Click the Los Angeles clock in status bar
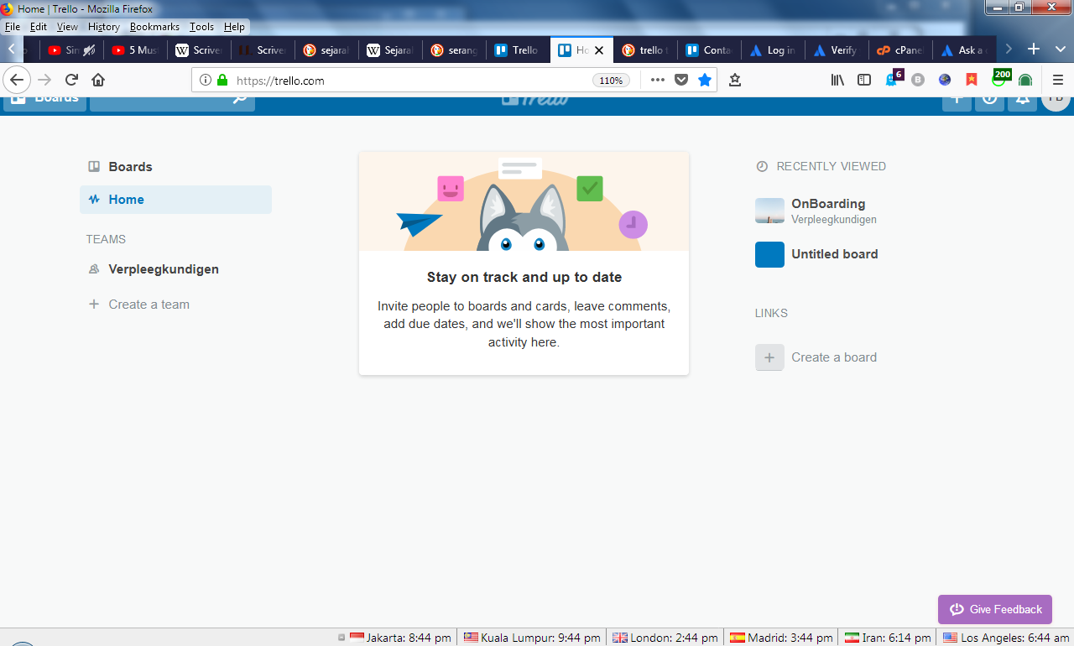This screenshot has height=646, width=1074. pyautogui.click(x=1006, y=638)
